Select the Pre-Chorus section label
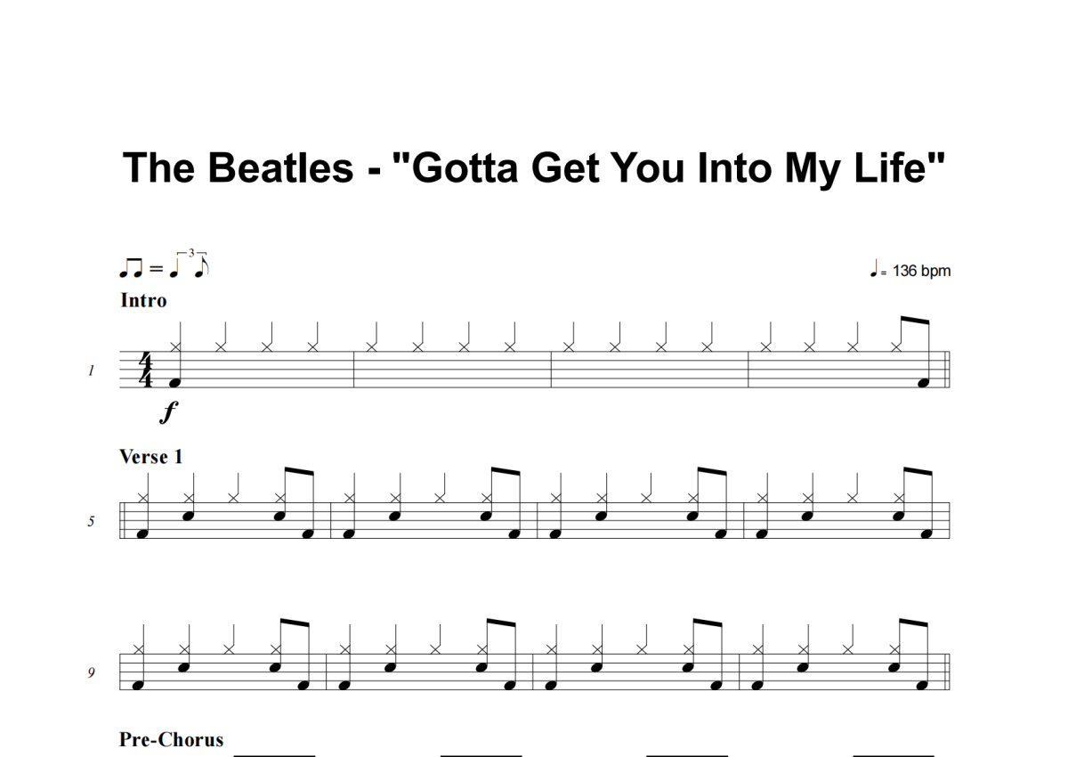This screenshot has height=757, width=1068. tap(172, 739)
